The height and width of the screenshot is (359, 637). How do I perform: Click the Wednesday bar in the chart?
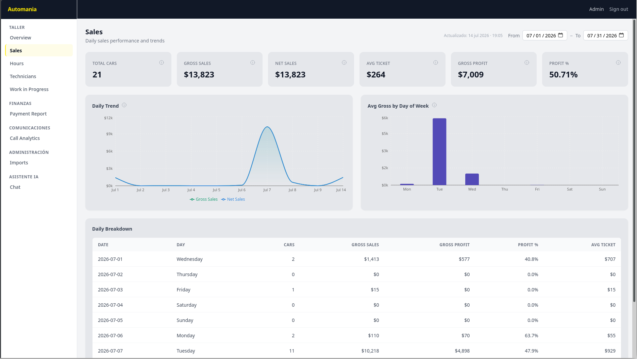pos(472,179)
